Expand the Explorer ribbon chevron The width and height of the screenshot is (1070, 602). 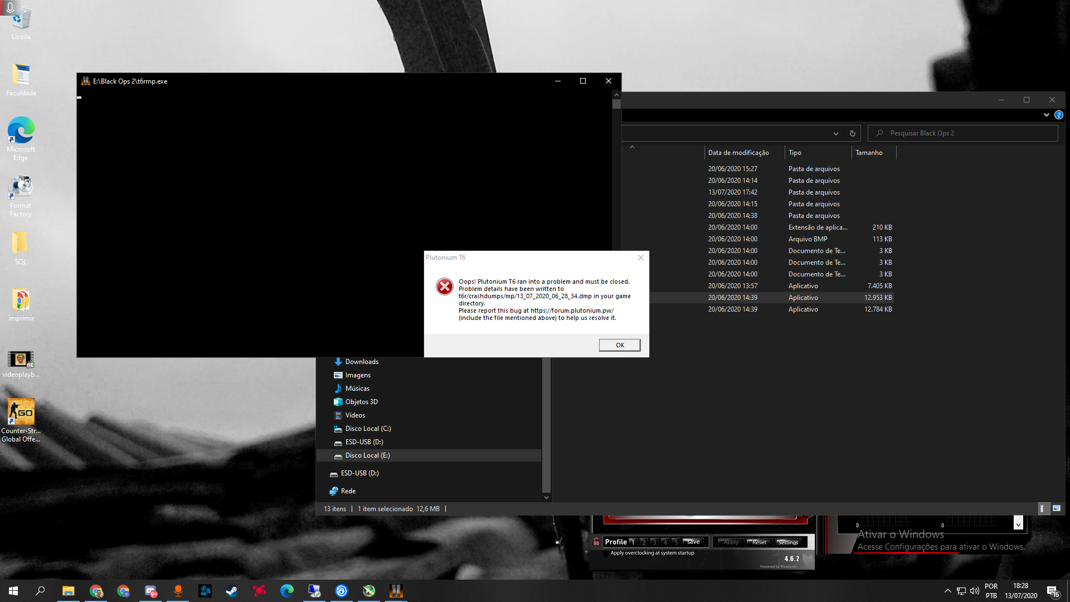pos(1046,115)
